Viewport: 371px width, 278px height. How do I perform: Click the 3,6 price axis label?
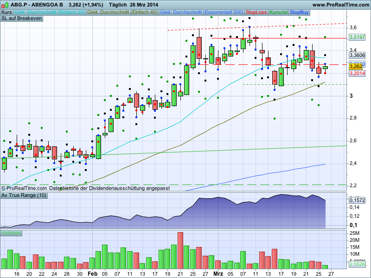(x=353, y=28)
